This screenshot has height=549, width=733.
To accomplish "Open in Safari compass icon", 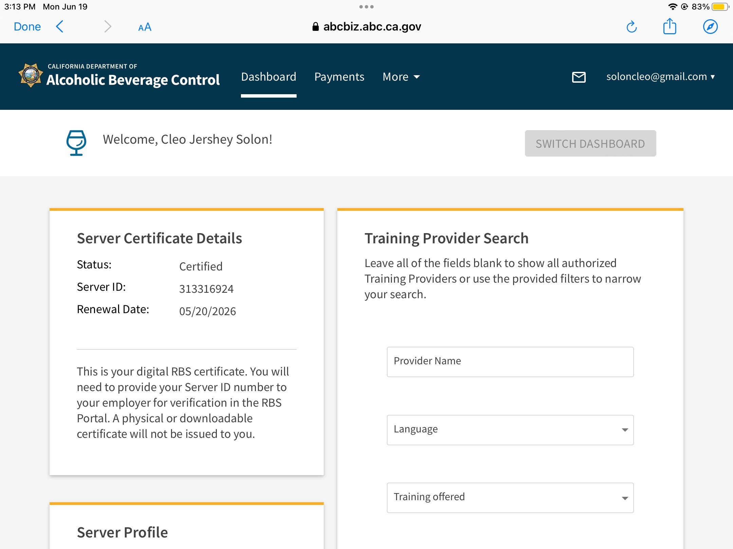I will click(710, 27).
